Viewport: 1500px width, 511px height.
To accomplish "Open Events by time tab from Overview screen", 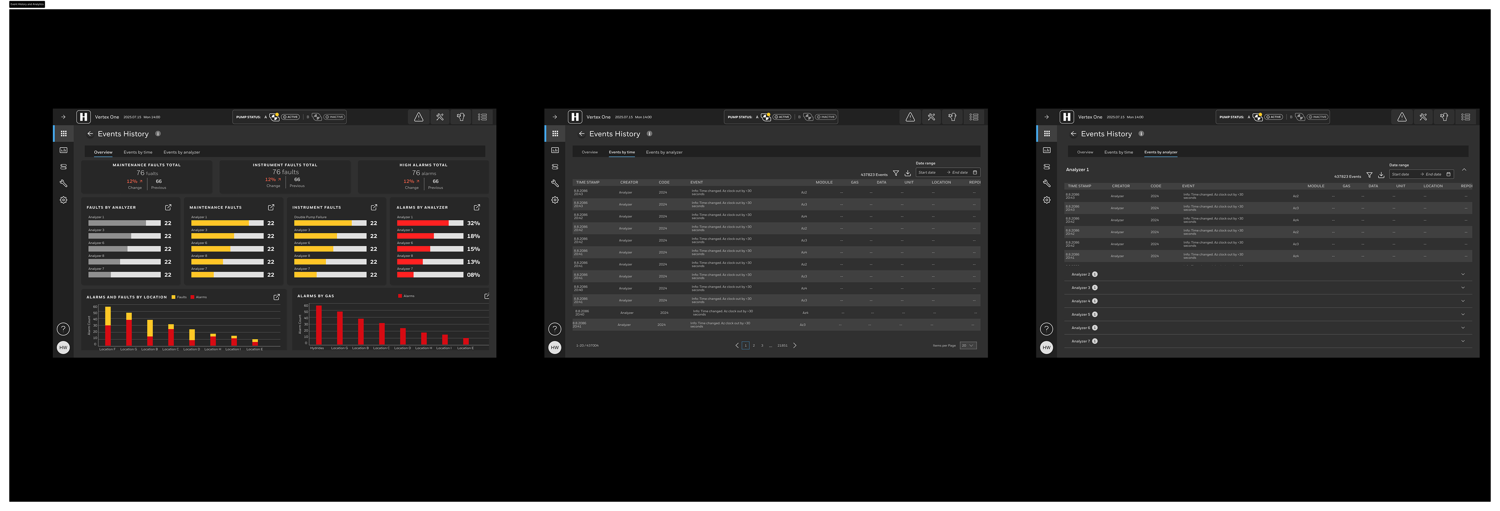I will click(137, 152).
